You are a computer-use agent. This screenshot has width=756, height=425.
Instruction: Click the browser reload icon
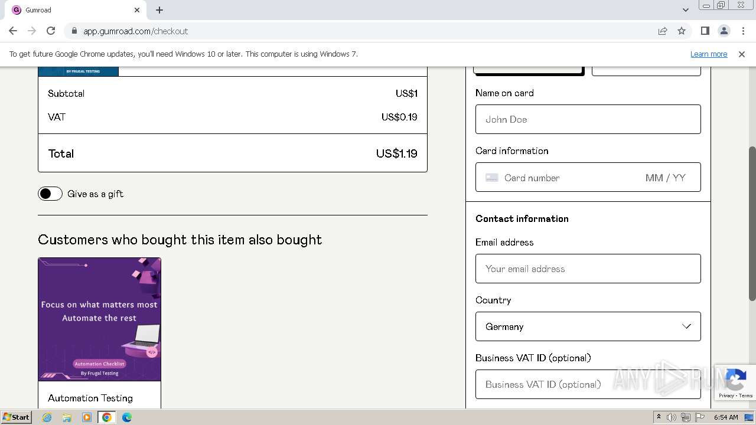(51, 31)
